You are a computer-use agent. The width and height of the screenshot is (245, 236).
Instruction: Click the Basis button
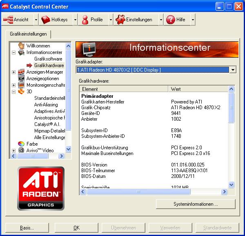click(x=27, y=228)
